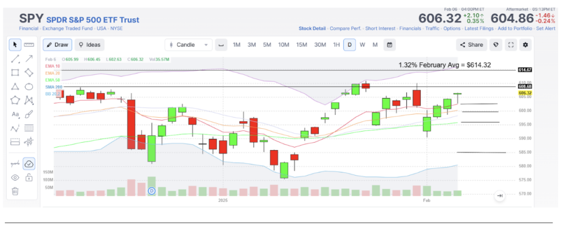The image size is (563, 229).
Task: Click the SPDR S&P 500 ETF Trust name
Action: click(x=92, y=20)
